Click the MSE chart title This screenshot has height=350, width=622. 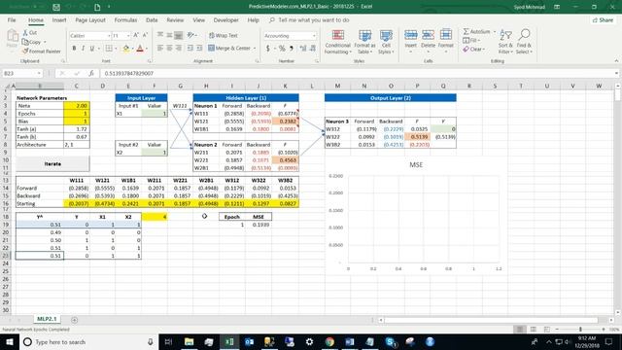pyautogui.click(x=416, y=164)
